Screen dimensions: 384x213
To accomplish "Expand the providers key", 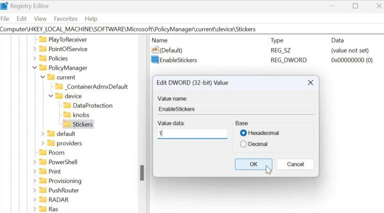I will 42,143.
